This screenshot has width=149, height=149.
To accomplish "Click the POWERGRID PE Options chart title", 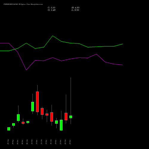I will point(23,4).
